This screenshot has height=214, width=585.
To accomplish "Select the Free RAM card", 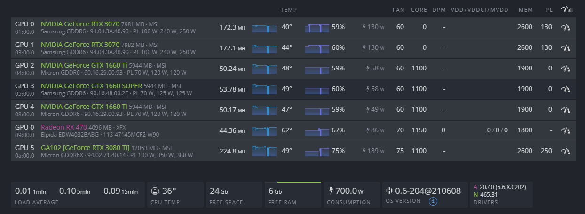I will [292, 195].
